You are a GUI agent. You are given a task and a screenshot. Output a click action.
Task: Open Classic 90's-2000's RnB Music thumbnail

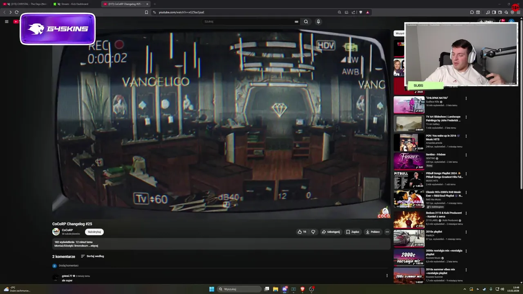tap(409, 199)
